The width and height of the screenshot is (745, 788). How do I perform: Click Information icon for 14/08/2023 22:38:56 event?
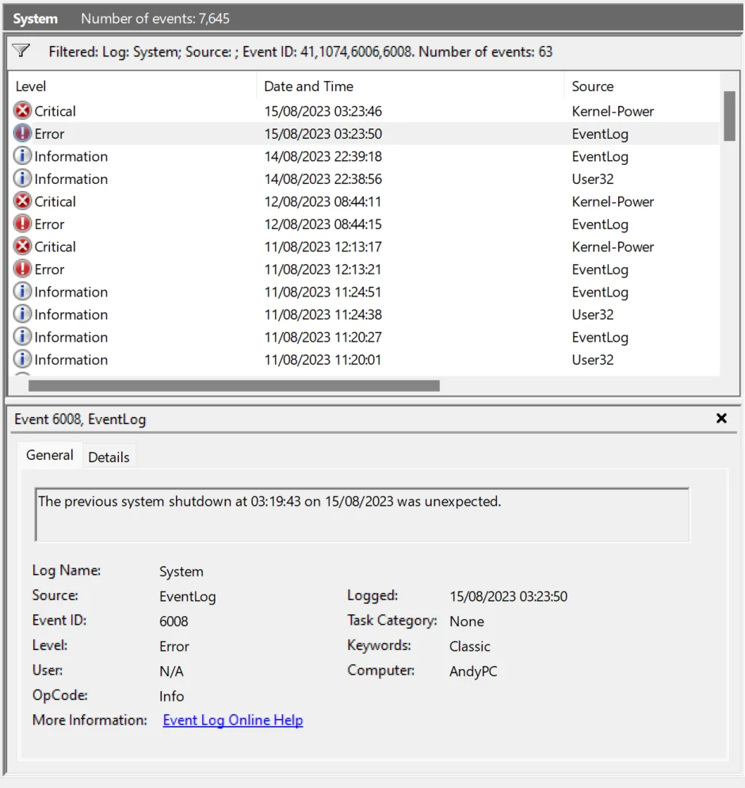(23, 178)
